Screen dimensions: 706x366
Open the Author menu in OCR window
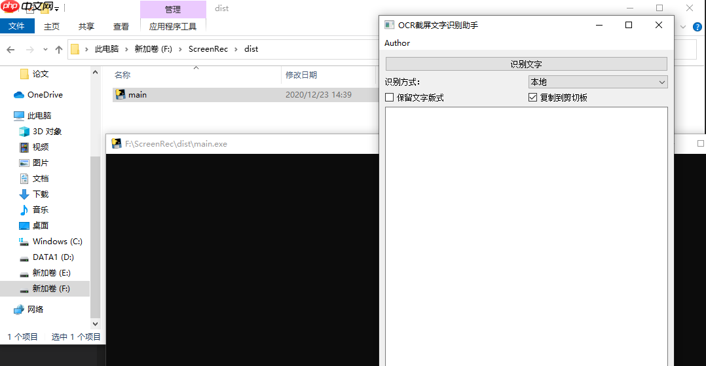[x=397, y=43]
